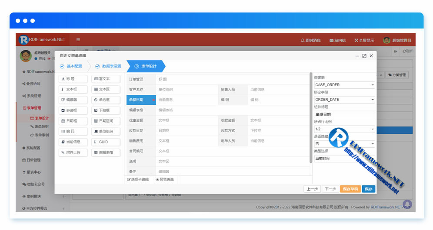
Task: Add a 附件上传 attachment upload component
Action: 73,152
